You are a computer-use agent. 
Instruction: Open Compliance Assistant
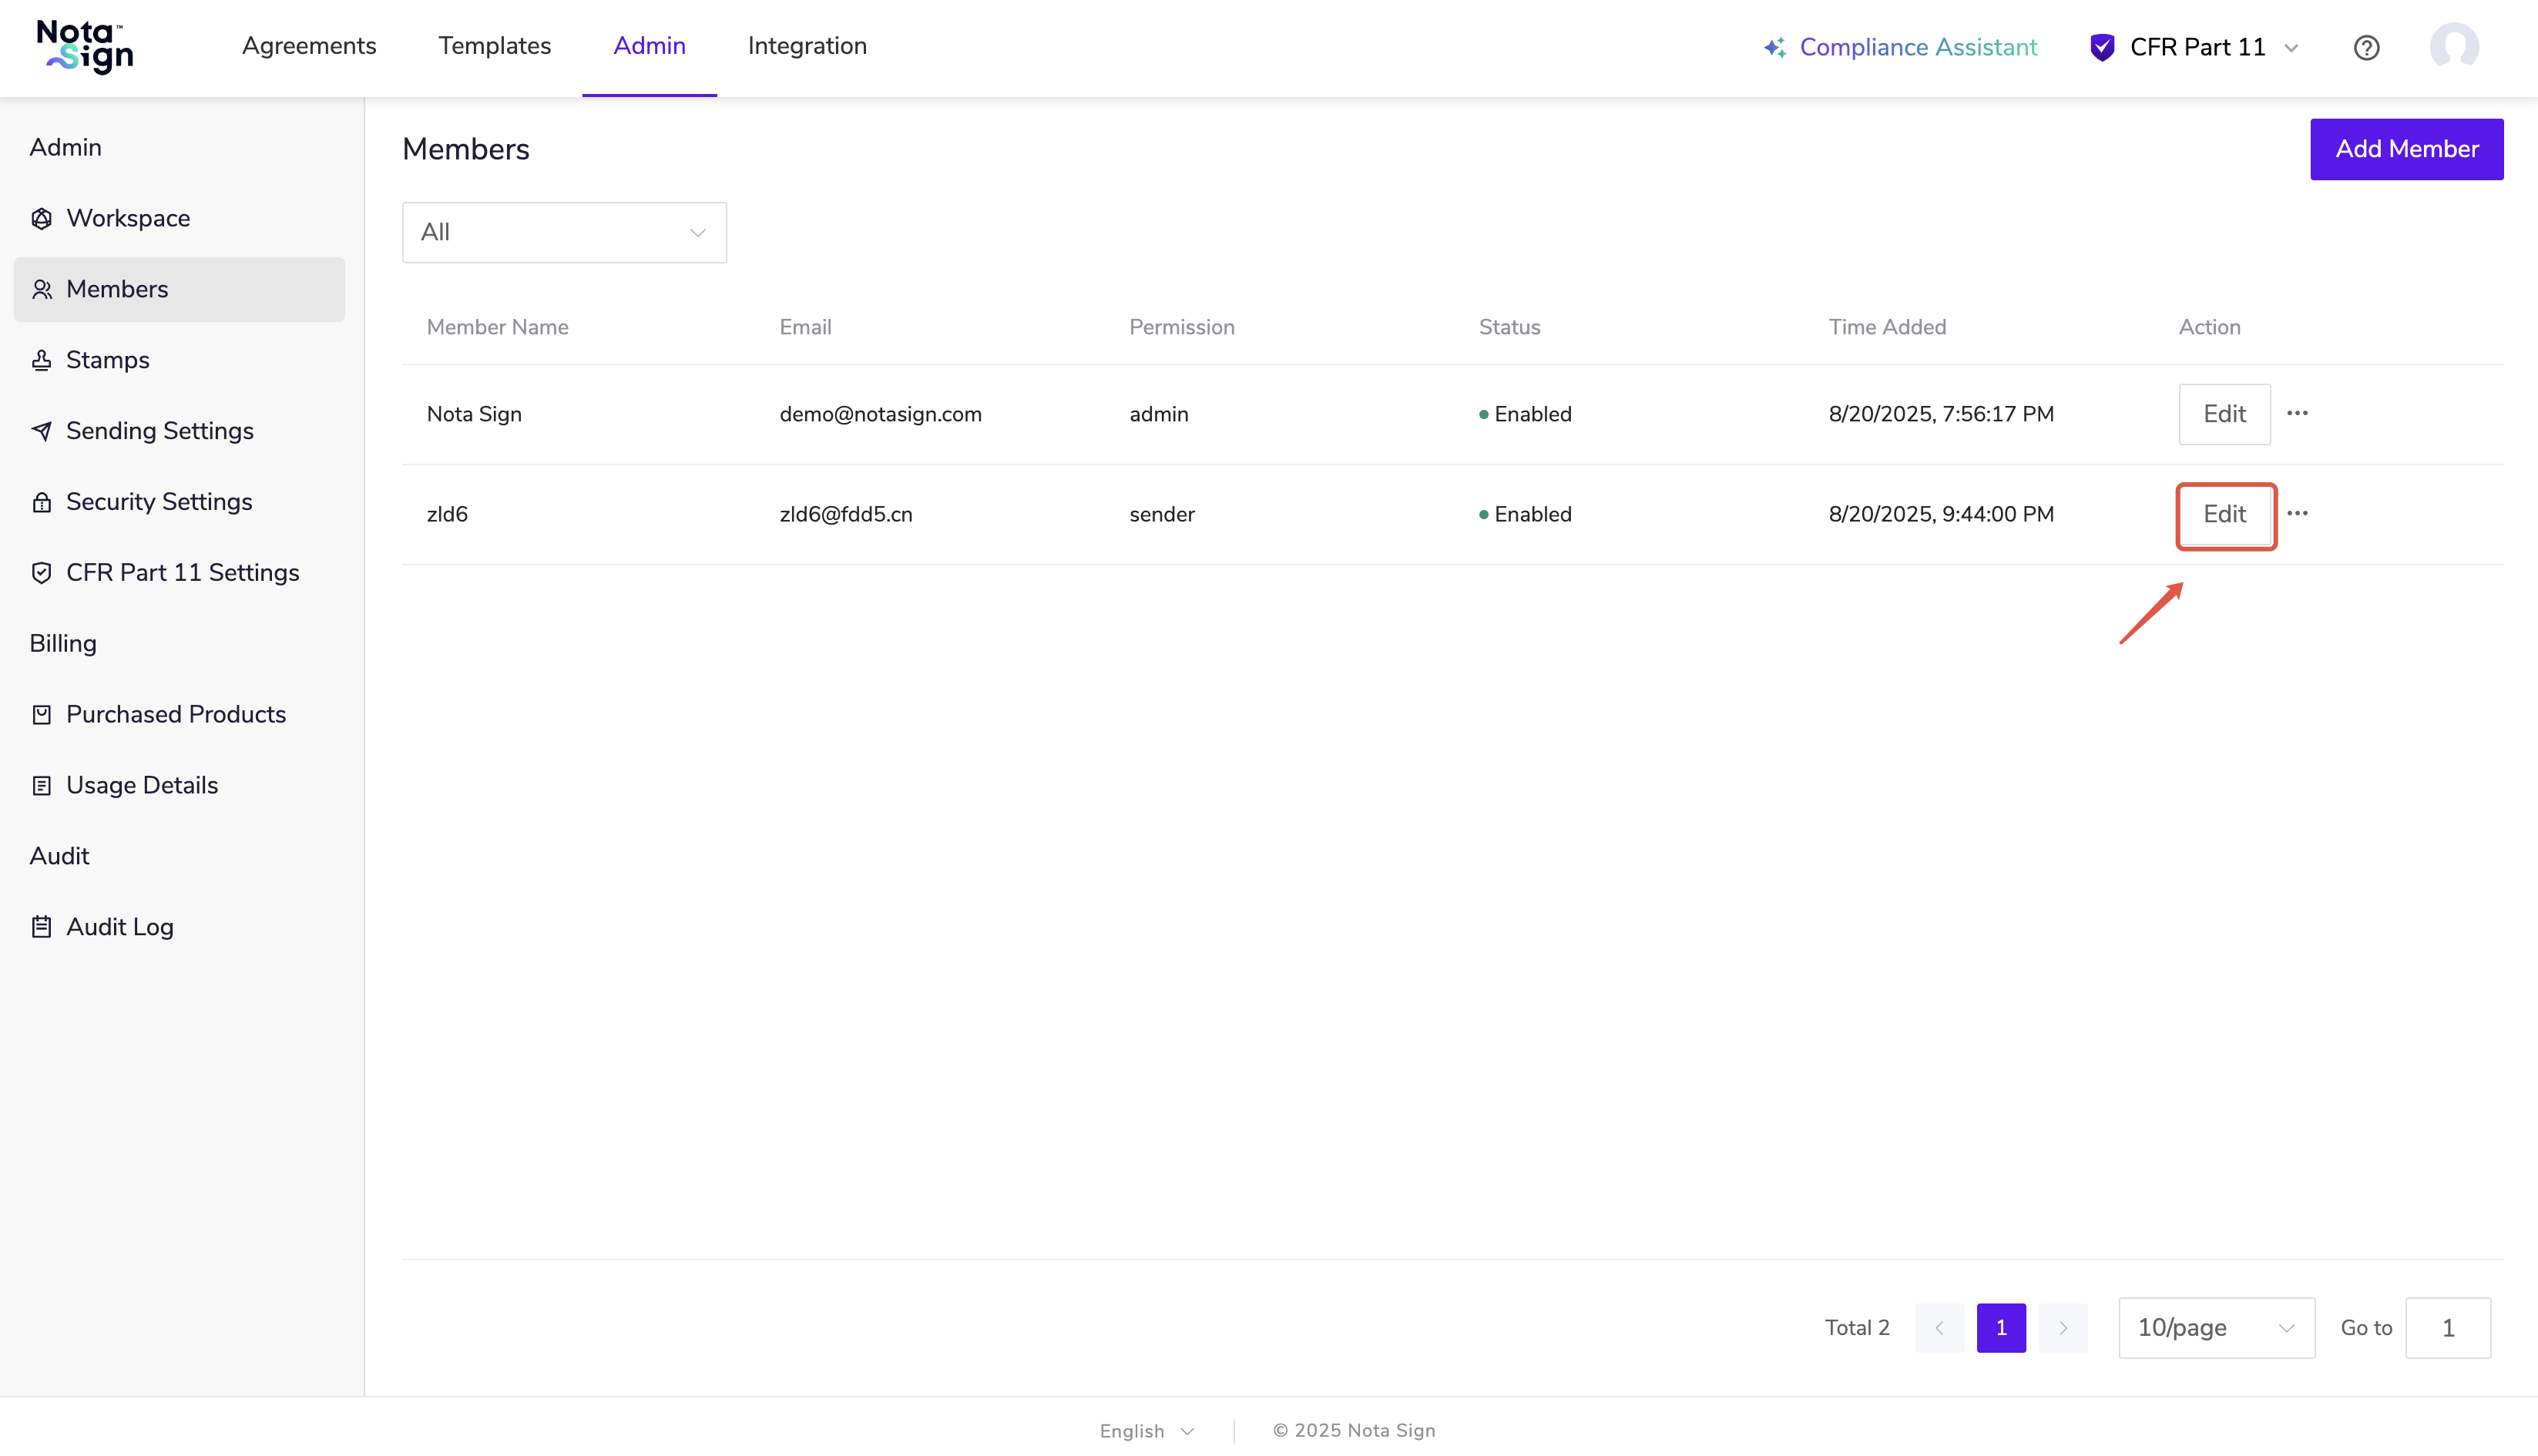(1900, 47)
